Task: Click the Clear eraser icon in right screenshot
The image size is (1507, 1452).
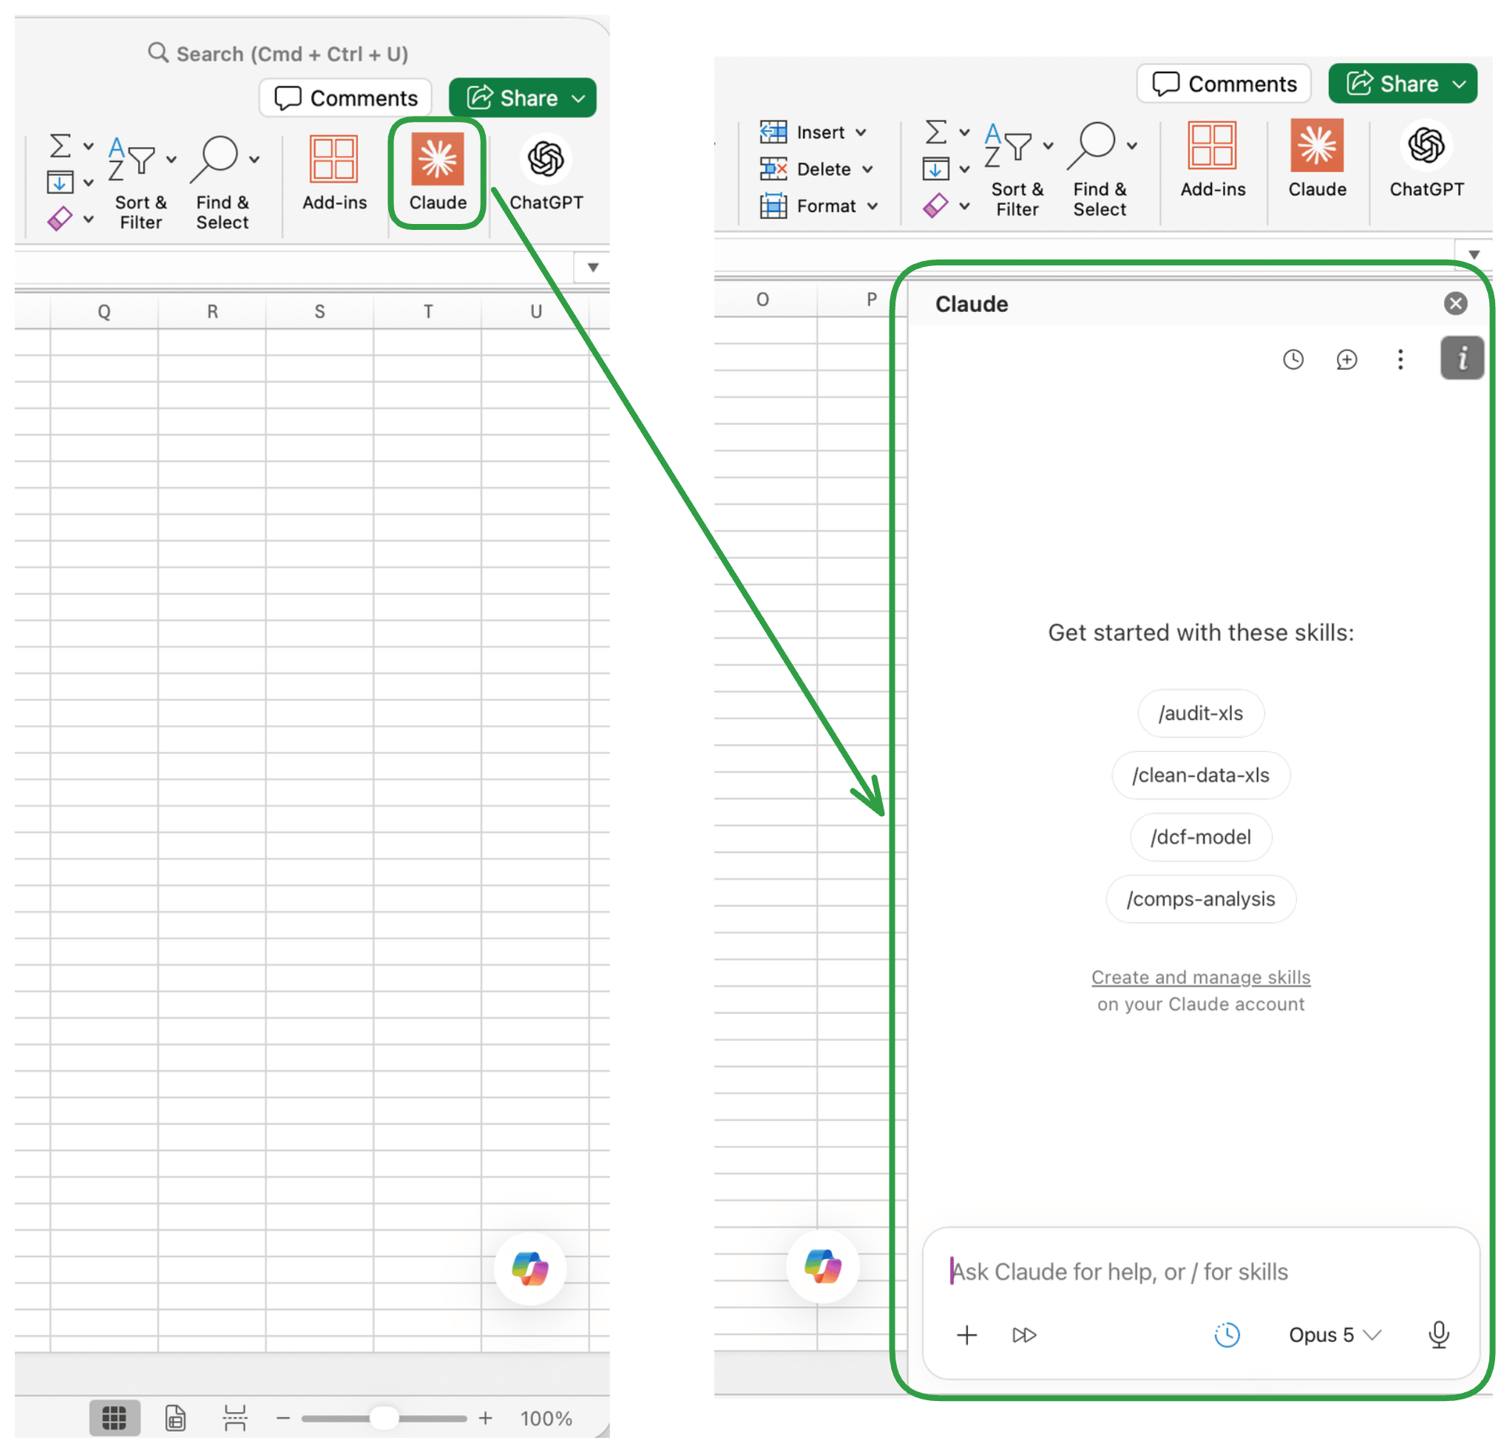Action: [x=935, y=206]
